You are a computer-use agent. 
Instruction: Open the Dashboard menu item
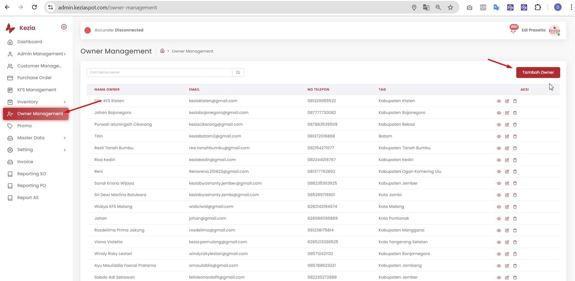(29, 42)
